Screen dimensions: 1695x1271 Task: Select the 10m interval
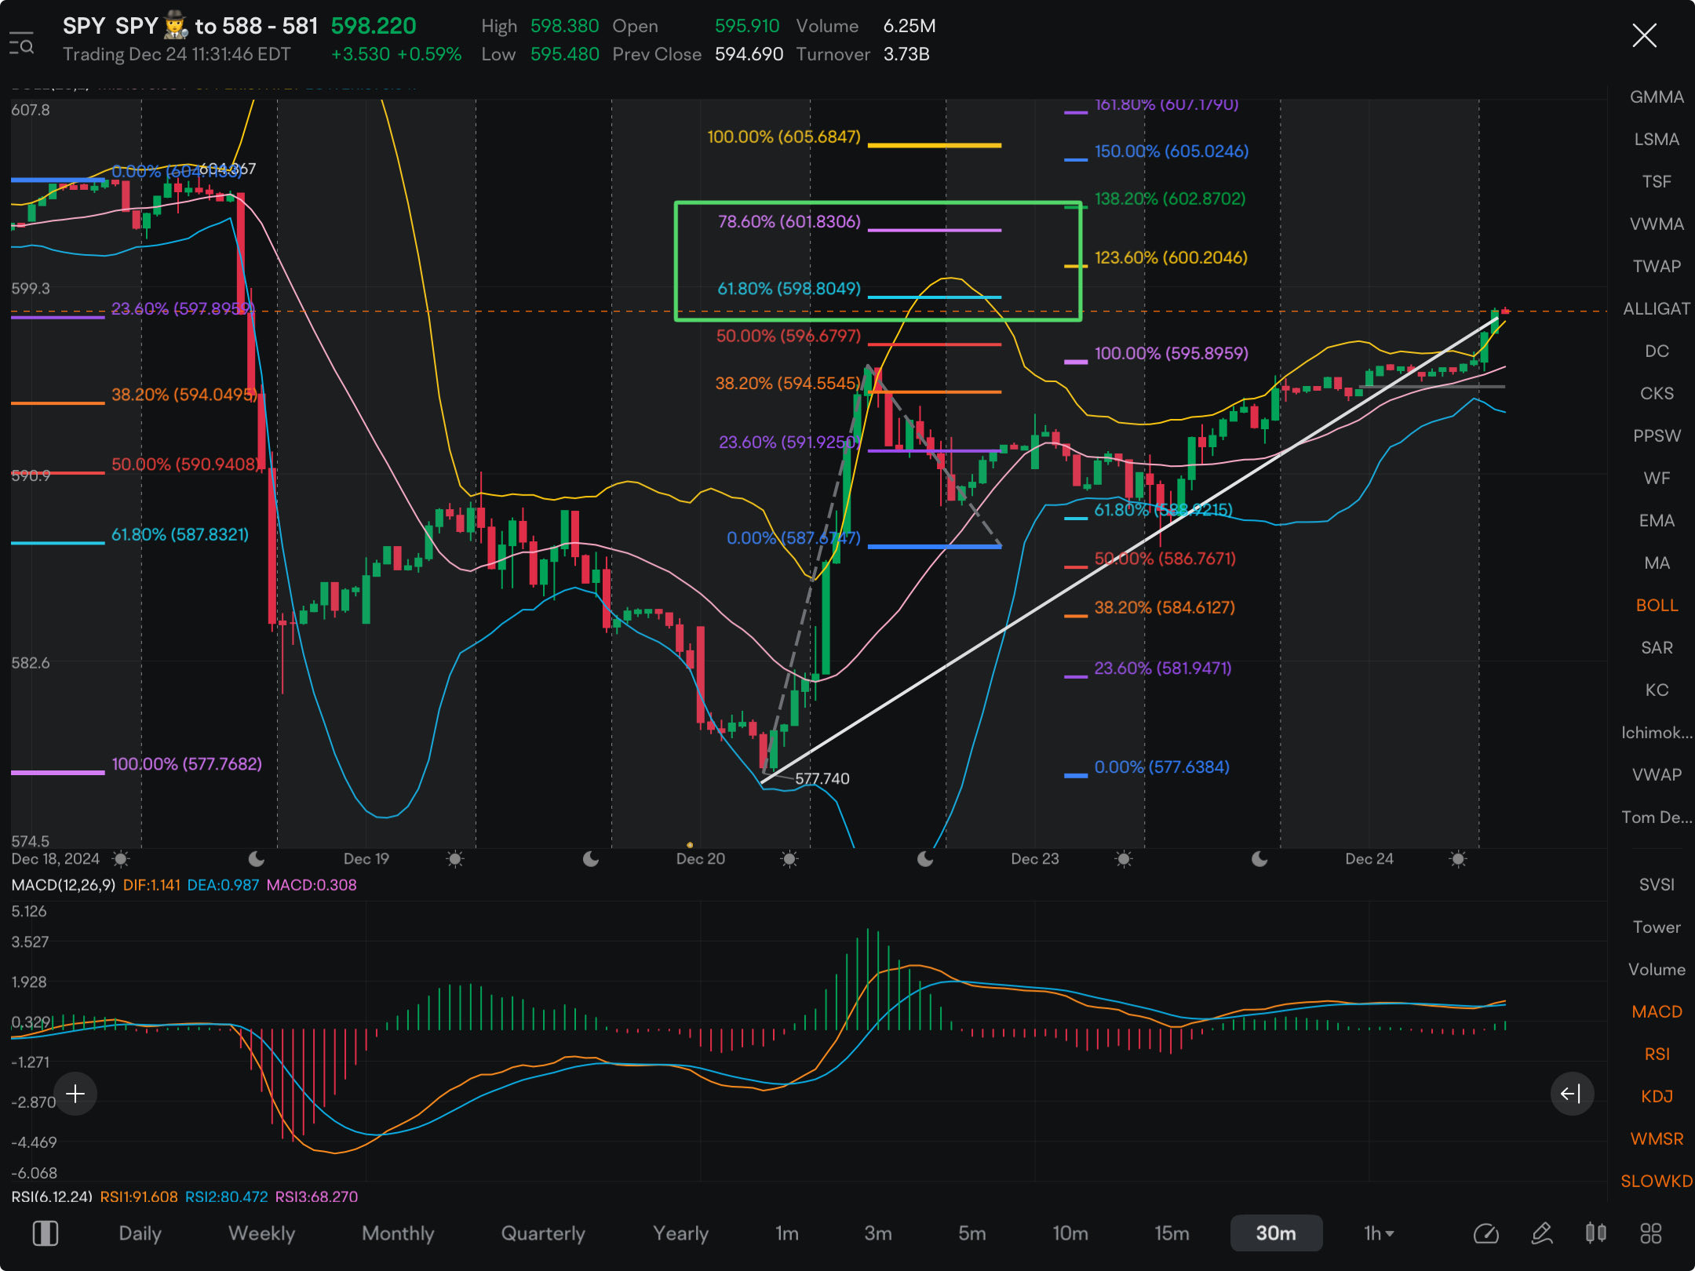click(x=1070, y=1233)
